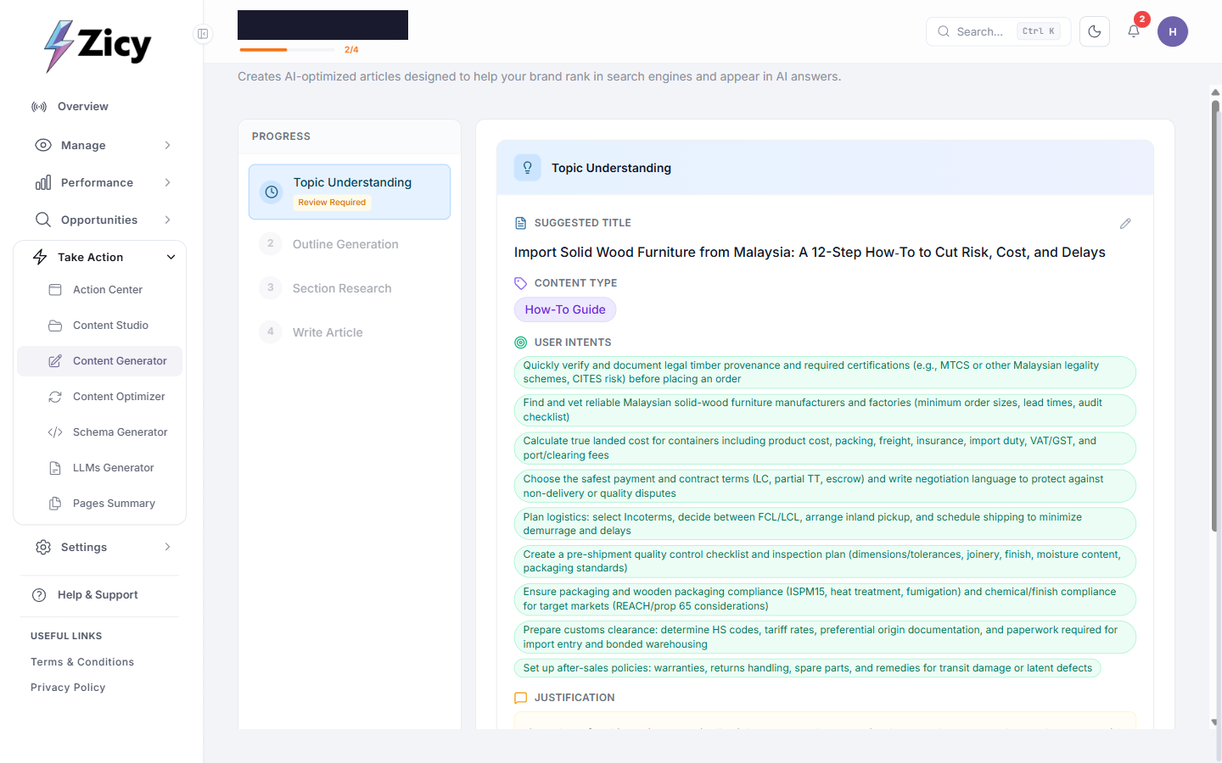
Task: Click intent about verifying legal timber provenance
Action: click(x=825, y=372)
